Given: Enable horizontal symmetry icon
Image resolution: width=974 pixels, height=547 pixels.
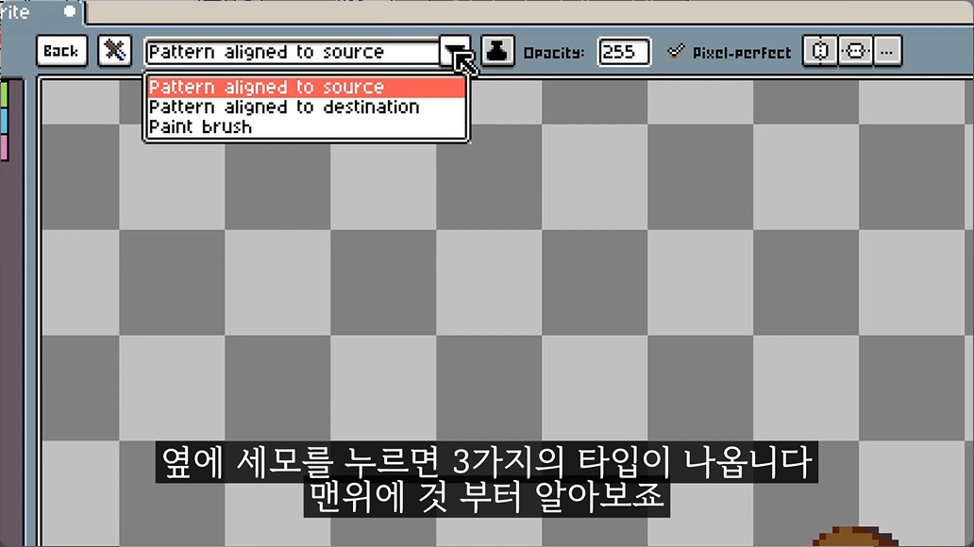Looking at the screenshot, I should 820,51.
